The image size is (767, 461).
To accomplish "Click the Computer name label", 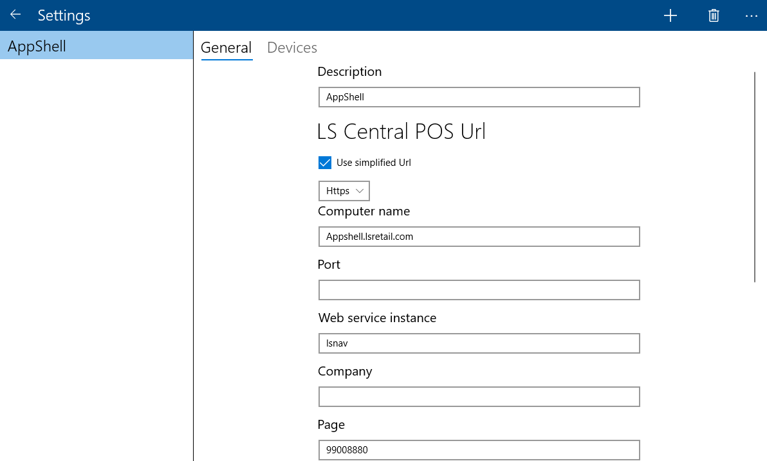I will click(364, 211).
